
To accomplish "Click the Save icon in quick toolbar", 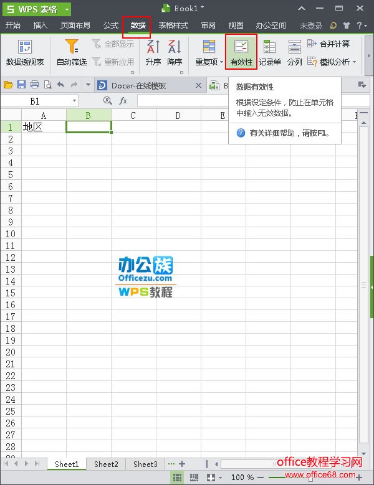I will coord(21,85).
